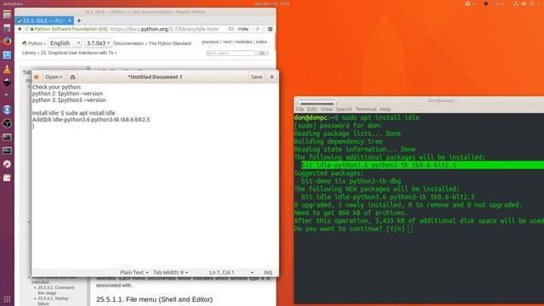Open the terminal Edit menu
The height and width of the screenshot is (306, 544).
point(312,110)
